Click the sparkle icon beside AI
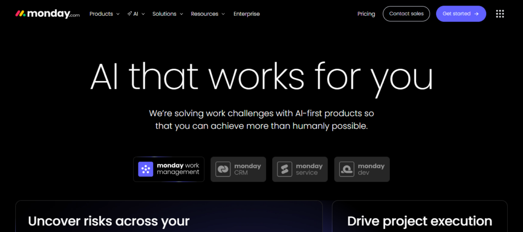Image resolution: width=523 pixels, height=232 pixels. [129, 14]
